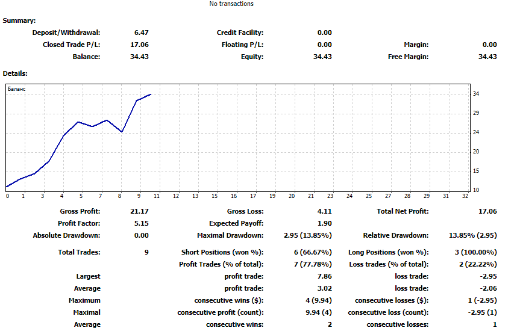Click the Balance value 34.43
Viewport: 517px width, 331px height.
click(139, 57)
